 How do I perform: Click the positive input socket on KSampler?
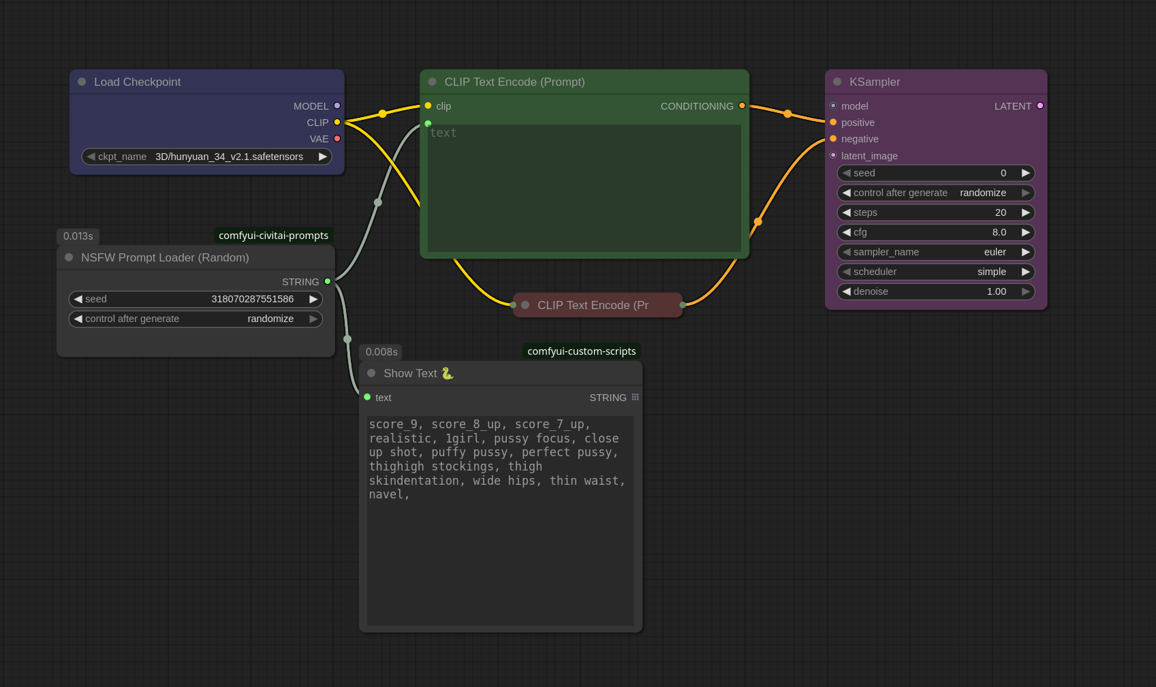point(832,123)
